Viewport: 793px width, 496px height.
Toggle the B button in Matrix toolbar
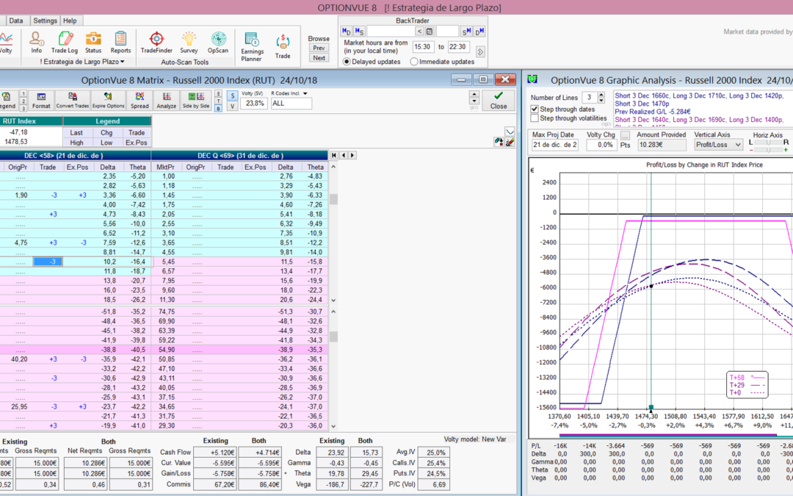tap(218, 108)
